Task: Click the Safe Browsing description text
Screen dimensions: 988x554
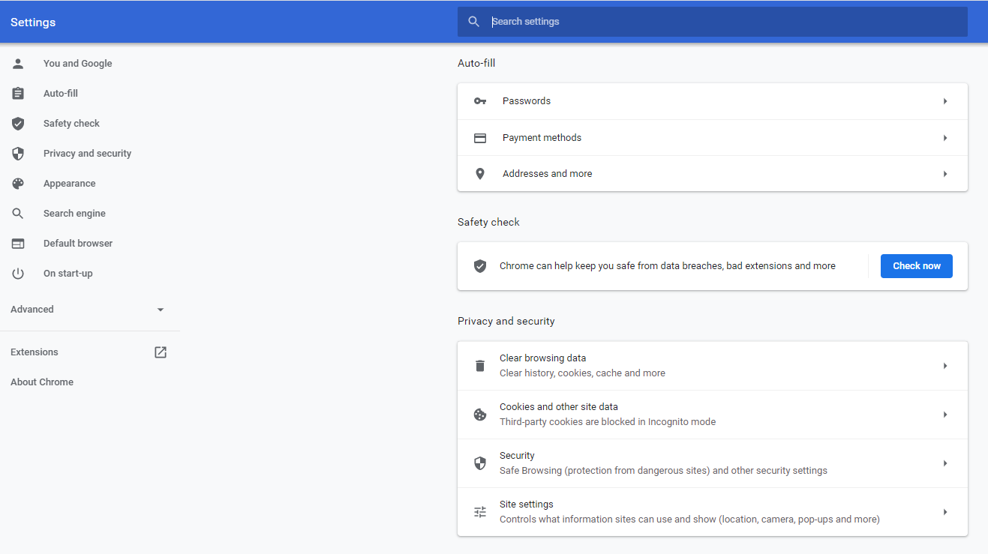Action: 663,471
